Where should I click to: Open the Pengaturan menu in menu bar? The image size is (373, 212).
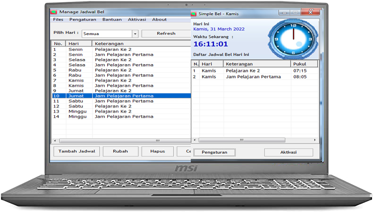(83, 20)
